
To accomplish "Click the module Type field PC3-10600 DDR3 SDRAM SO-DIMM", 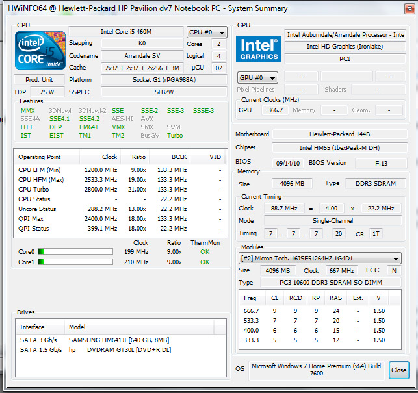I will click(330, 283).
